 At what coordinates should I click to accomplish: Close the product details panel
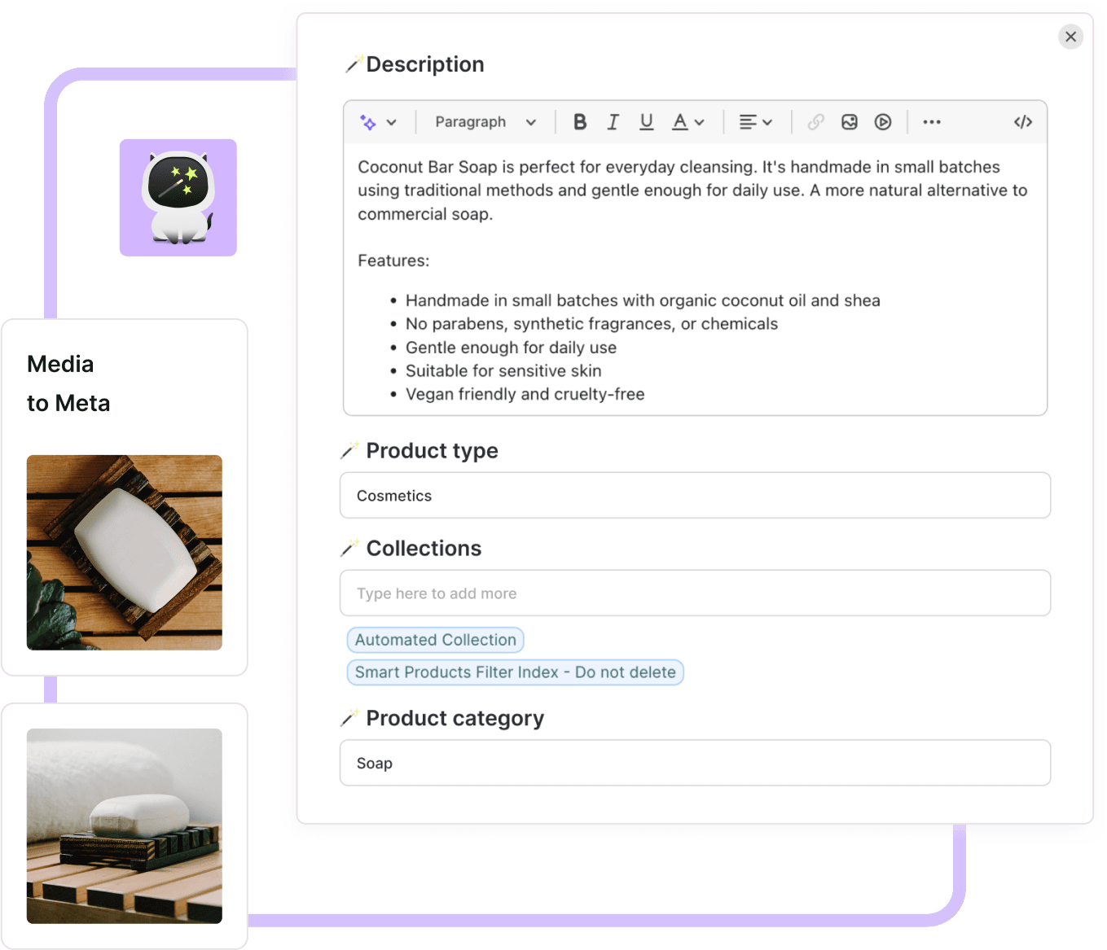pos(1070,37)
